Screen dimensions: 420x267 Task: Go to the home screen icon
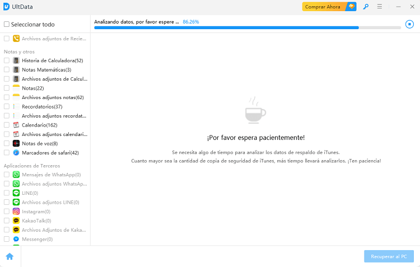point(10,256)
